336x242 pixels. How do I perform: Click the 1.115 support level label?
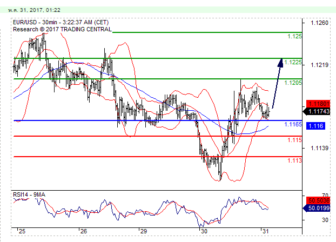[294, 140]
